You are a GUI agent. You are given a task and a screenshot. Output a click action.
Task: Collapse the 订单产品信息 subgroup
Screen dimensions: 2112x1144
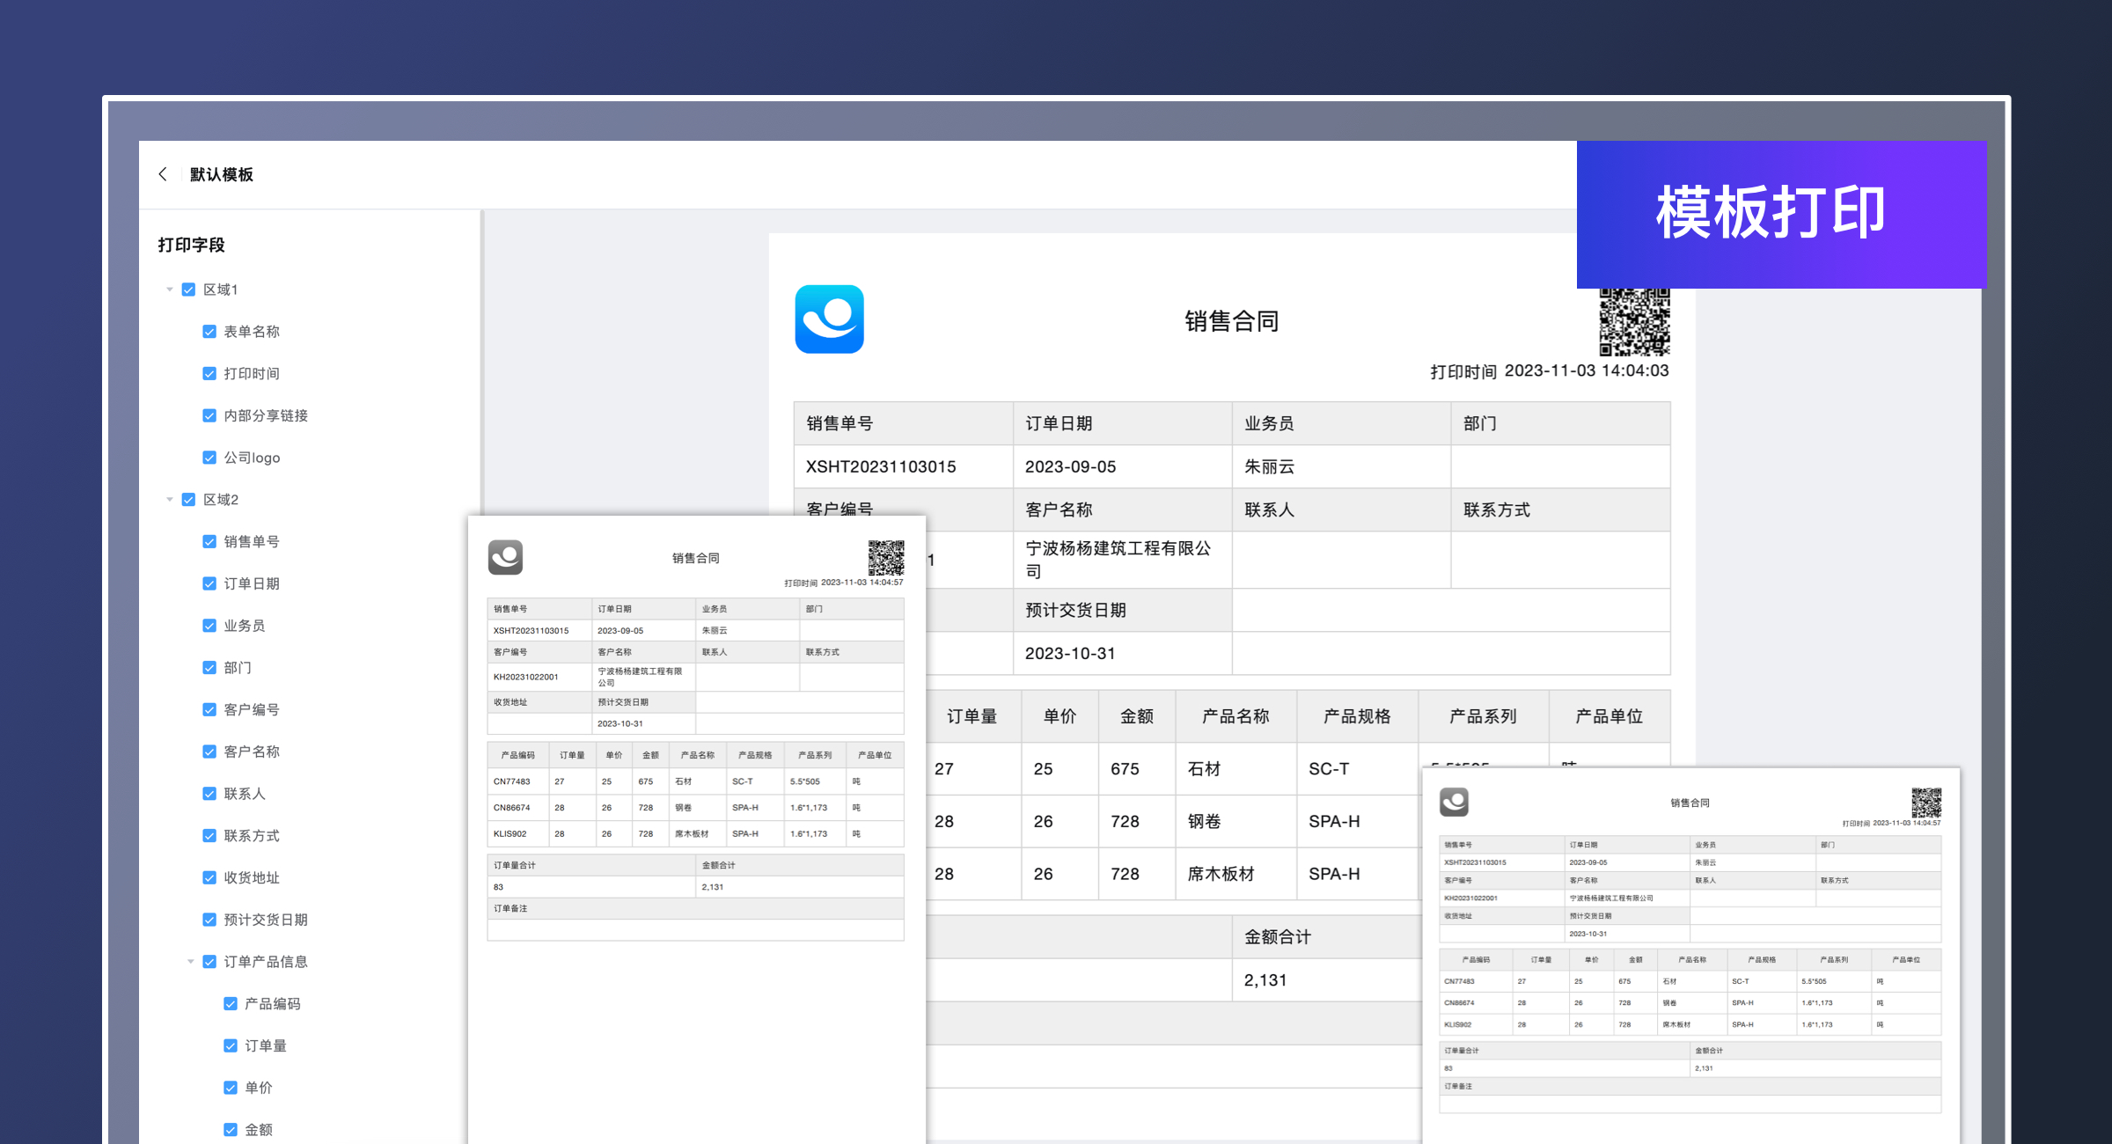(190, 962)
